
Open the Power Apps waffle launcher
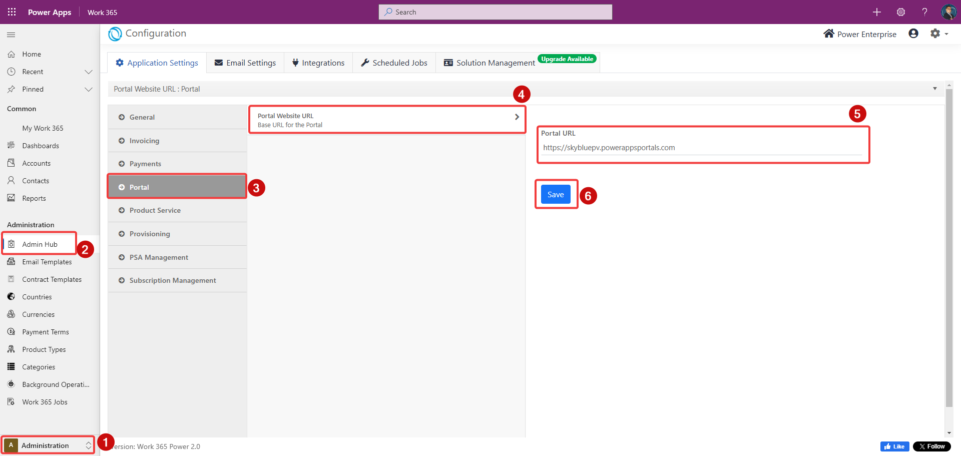[12, 12]
